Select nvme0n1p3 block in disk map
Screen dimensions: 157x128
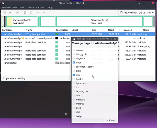pos(22,22)
